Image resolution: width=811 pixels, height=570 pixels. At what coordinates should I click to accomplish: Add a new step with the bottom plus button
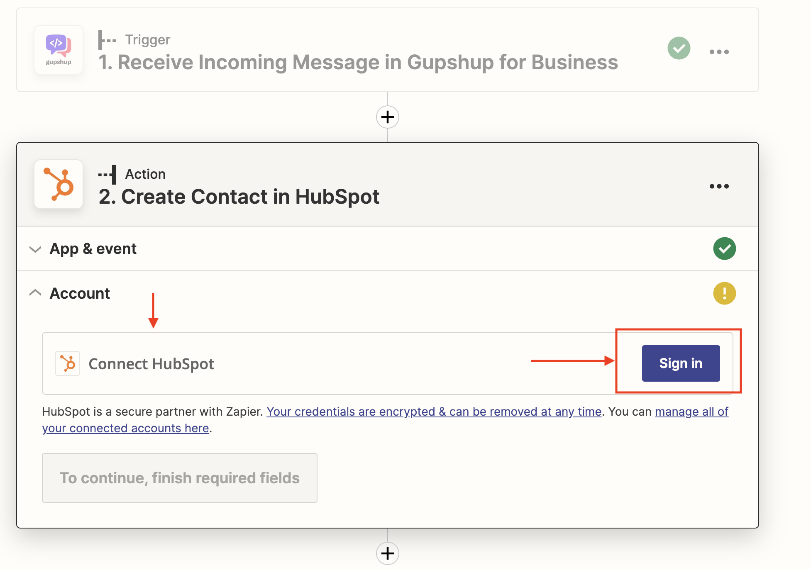tap(387, 553)
